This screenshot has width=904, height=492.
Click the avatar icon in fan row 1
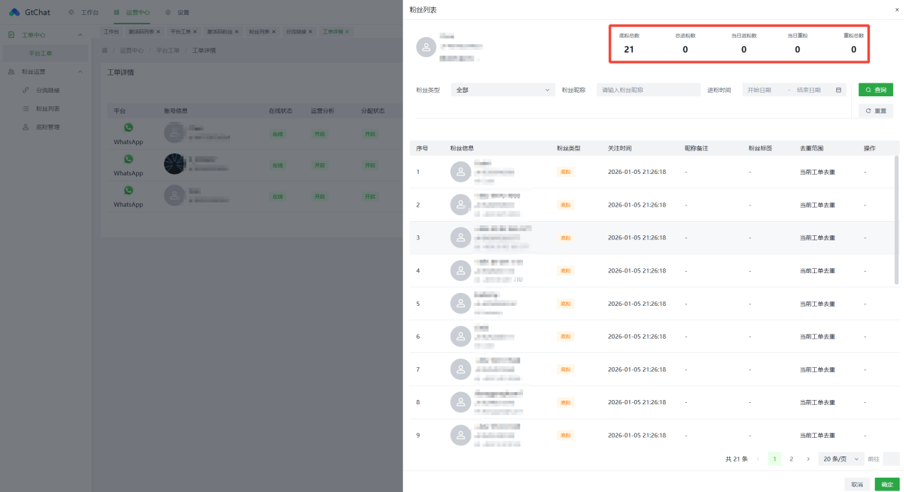click(460, 172)
